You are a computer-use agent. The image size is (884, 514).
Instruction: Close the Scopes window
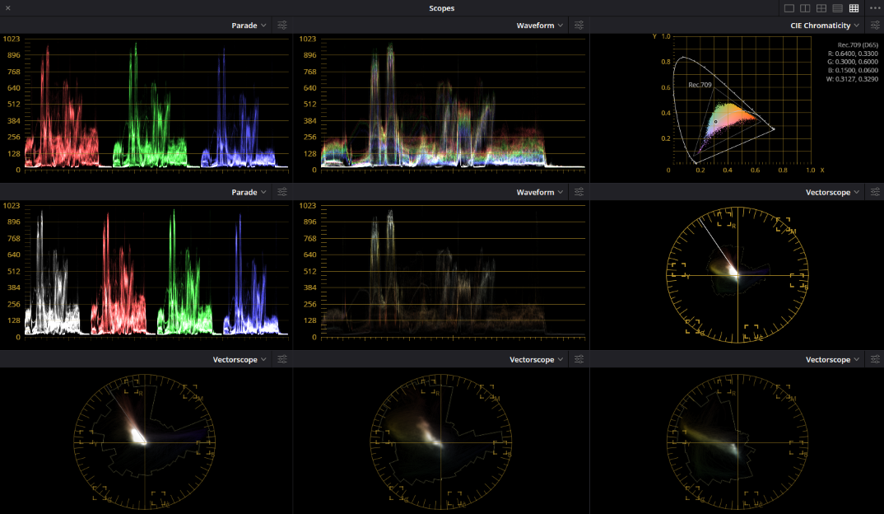(x=8, y=8)
